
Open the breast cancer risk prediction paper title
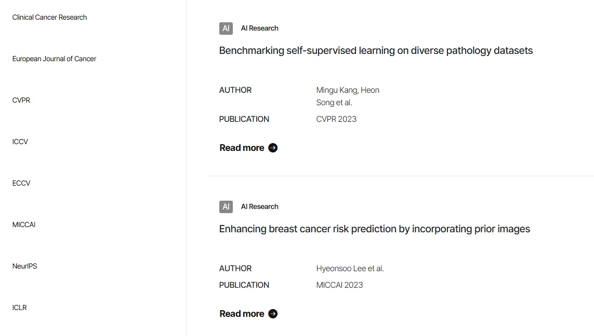point(374,229)
